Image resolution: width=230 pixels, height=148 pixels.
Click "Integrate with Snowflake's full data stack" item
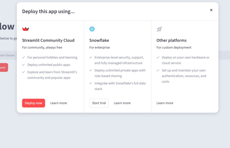click(x=120, y=86)
